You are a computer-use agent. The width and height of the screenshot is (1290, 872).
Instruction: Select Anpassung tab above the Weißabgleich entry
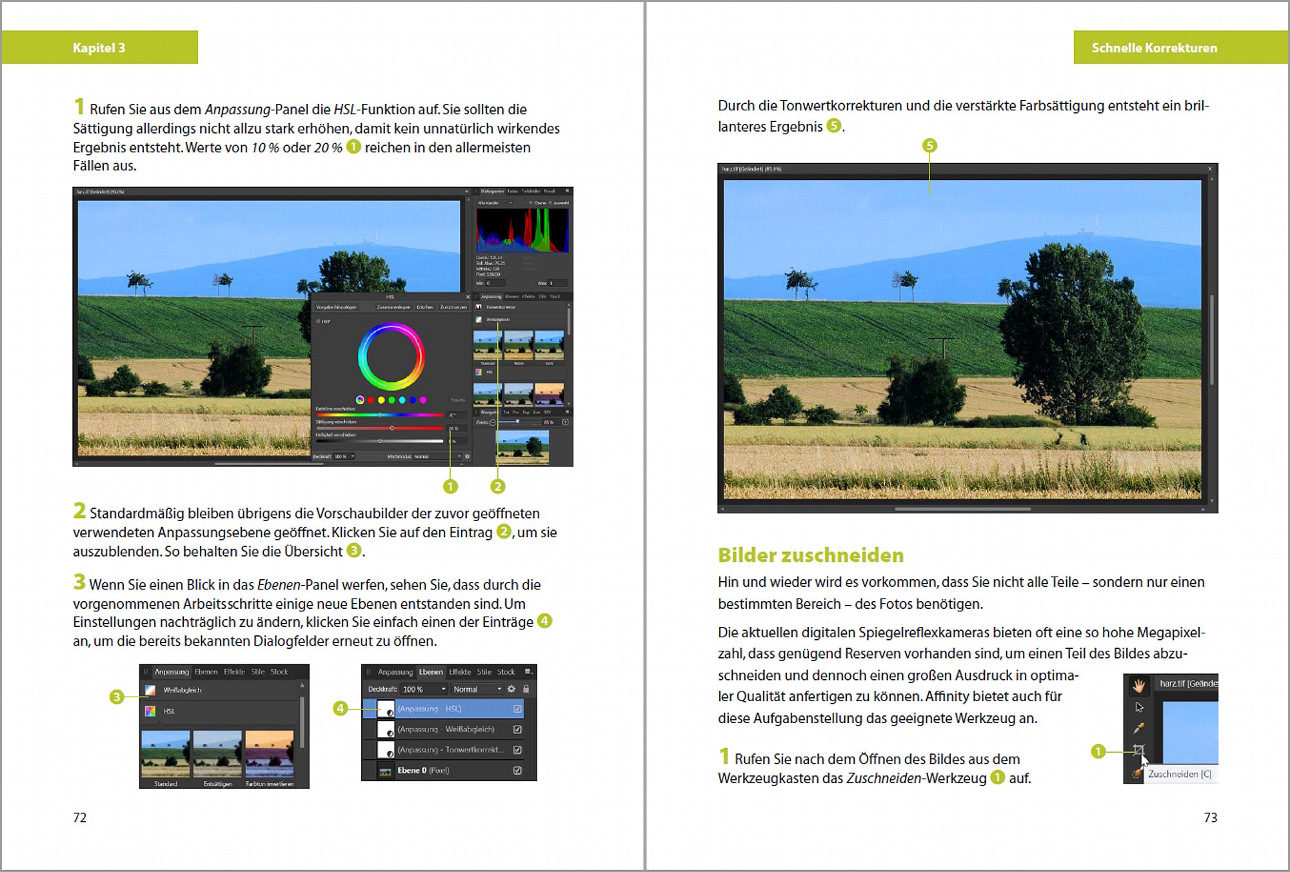click(x=171, y=671)
